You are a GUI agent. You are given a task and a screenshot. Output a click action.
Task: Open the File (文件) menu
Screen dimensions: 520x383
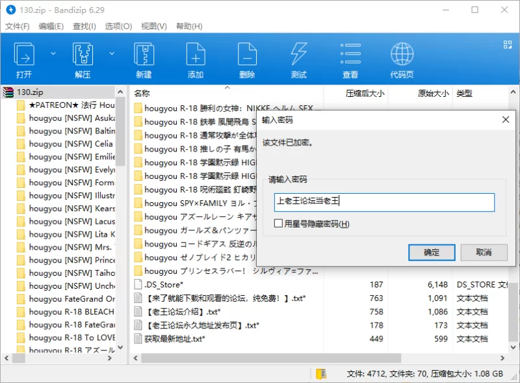click(x=18, y=27)
